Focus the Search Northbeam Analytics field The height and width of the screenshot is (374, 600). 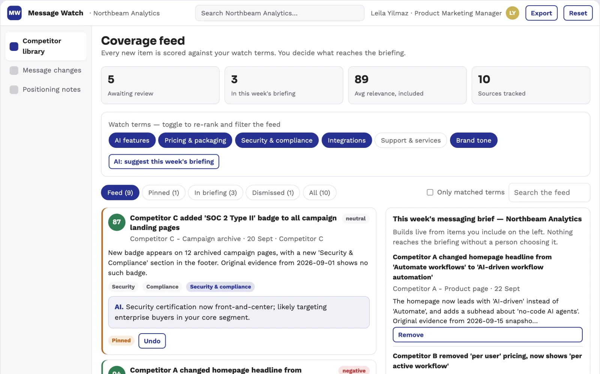point(280,13)
